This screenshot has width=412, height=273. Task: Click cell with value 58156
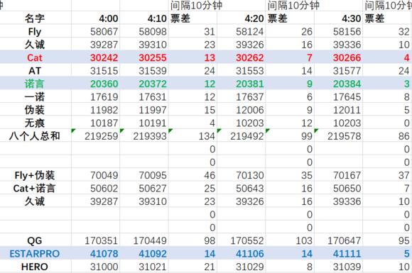[338, 31]
